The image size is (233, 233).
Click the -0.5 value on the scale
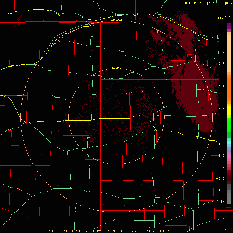220,178
